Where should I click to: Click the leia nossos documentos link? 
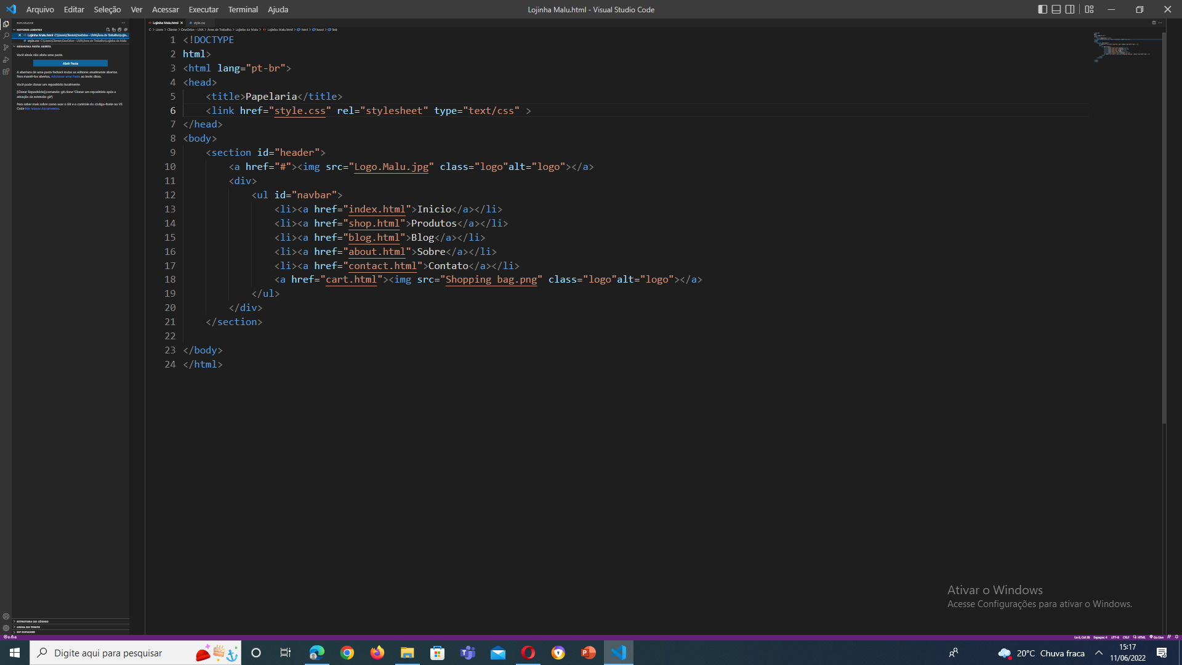coord(42,108)
